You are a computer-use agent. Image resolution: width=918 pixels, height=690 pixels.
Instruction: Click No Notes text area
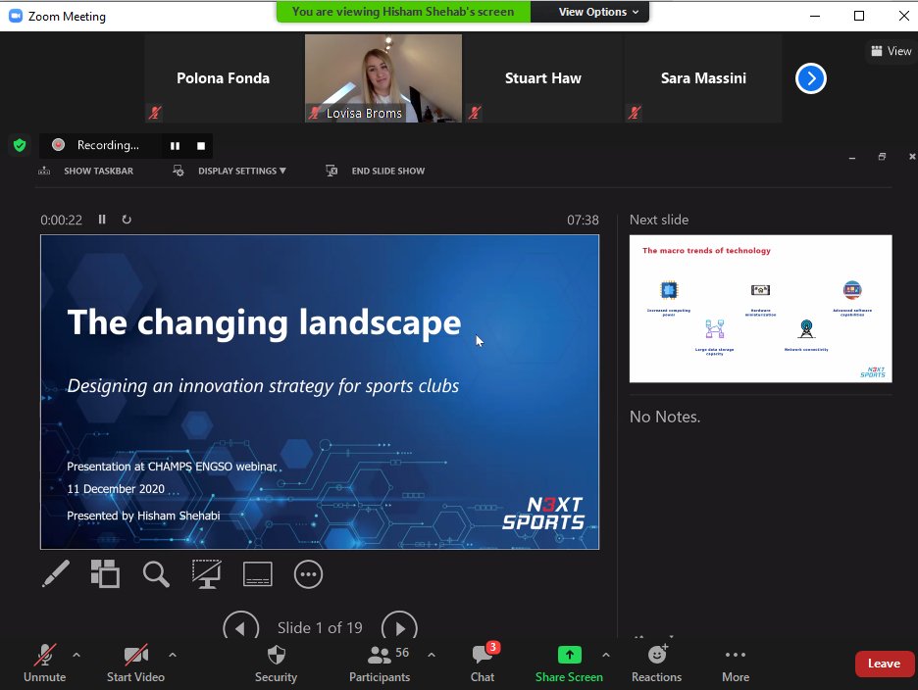coord(665,417)
